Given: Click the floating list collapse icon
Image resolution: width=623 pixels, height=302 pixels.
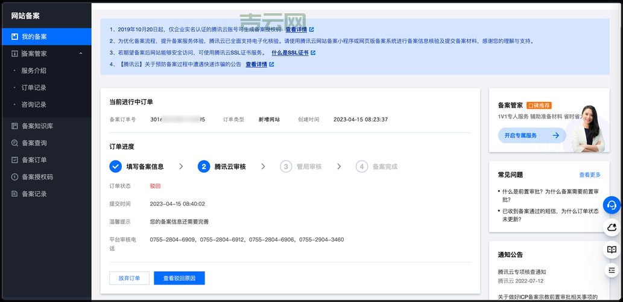Looking at the screenshot, I should click(612, 271).
